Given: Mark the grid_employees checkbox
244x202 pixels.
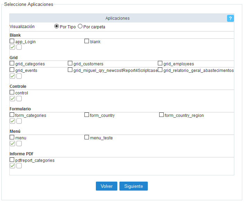Looking at the screenshot, I should [160, 64].
